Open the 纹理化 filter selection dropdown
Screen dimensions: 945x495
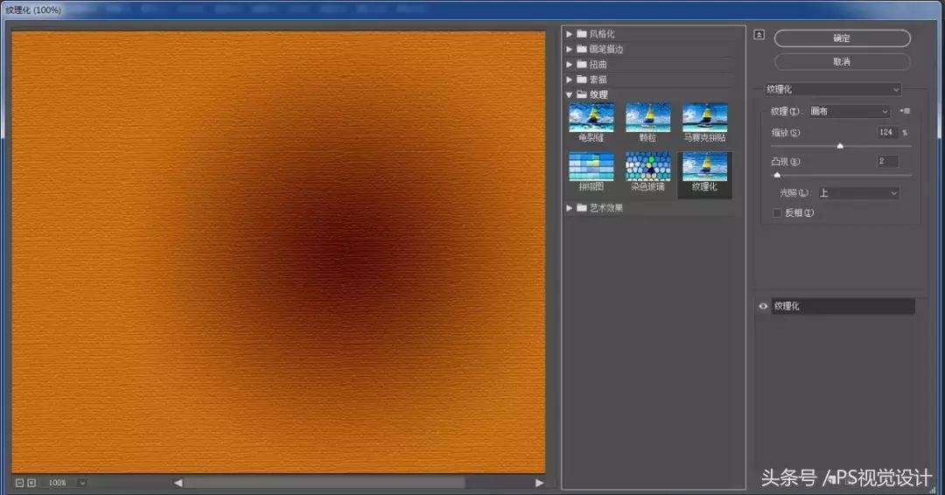point(831,89)
